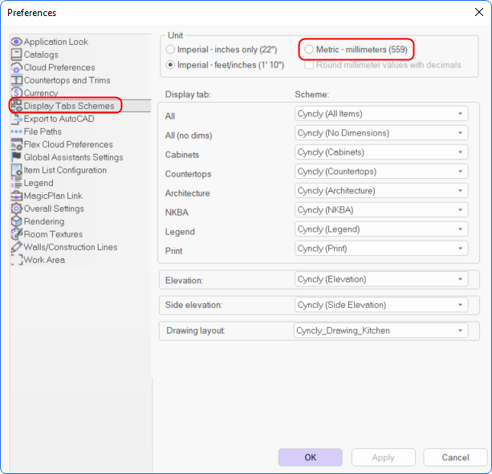Click the Countertops and Trims icon
This screenshot has height=474, width=492.
coord(17,80)
